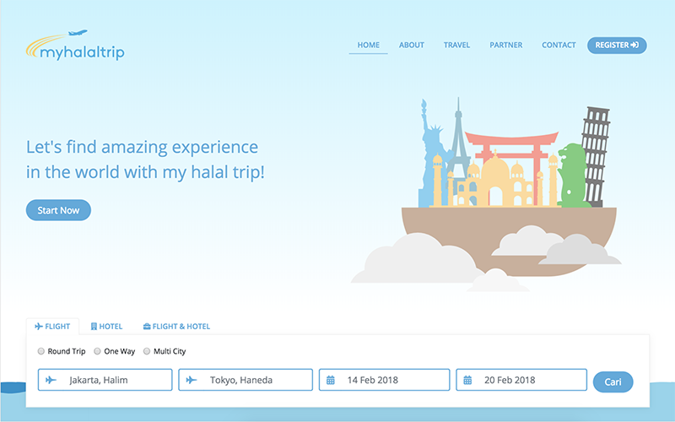
Task: Click the airplane icon in Jakarta, Halim field
Action: 51,380
